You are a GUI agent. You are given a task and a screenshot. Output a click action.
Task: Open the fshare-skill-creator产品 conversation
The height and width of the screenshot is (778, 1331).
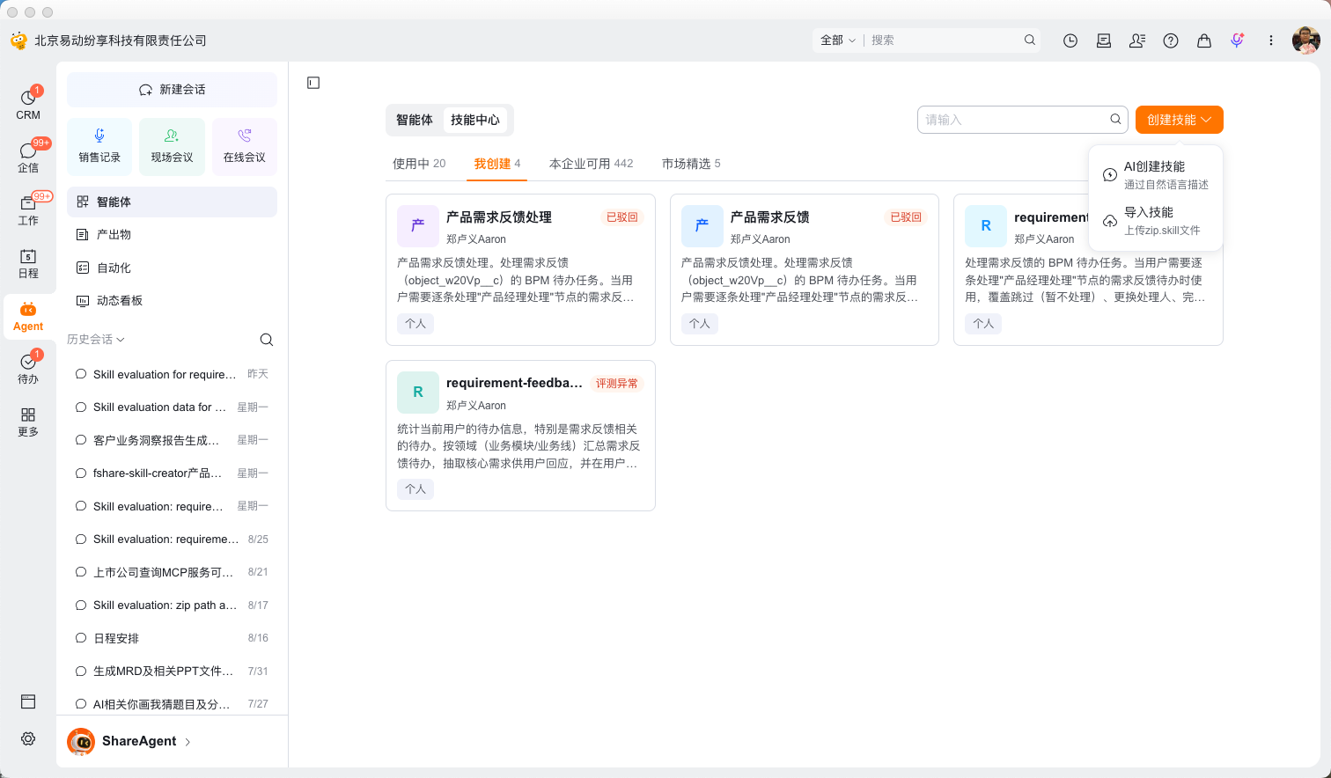[172, 473]
